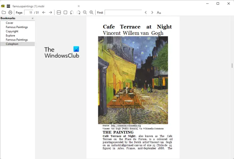Open the Copyright bookmark
Screen dimensions: 234x159
coord(12,31)
